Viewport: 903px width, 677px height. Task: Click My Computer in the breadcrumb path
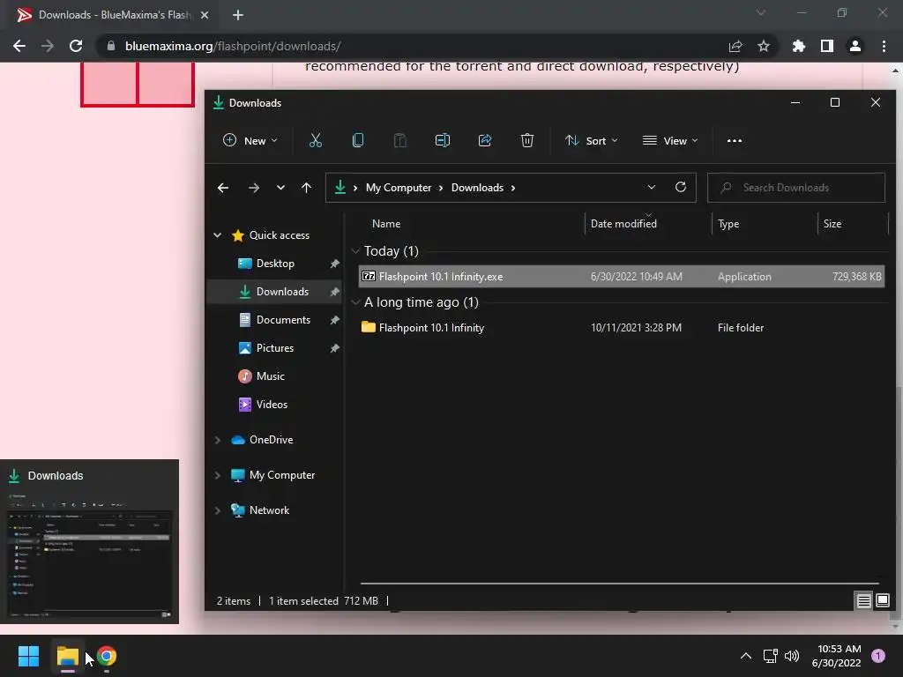point(399,188)
